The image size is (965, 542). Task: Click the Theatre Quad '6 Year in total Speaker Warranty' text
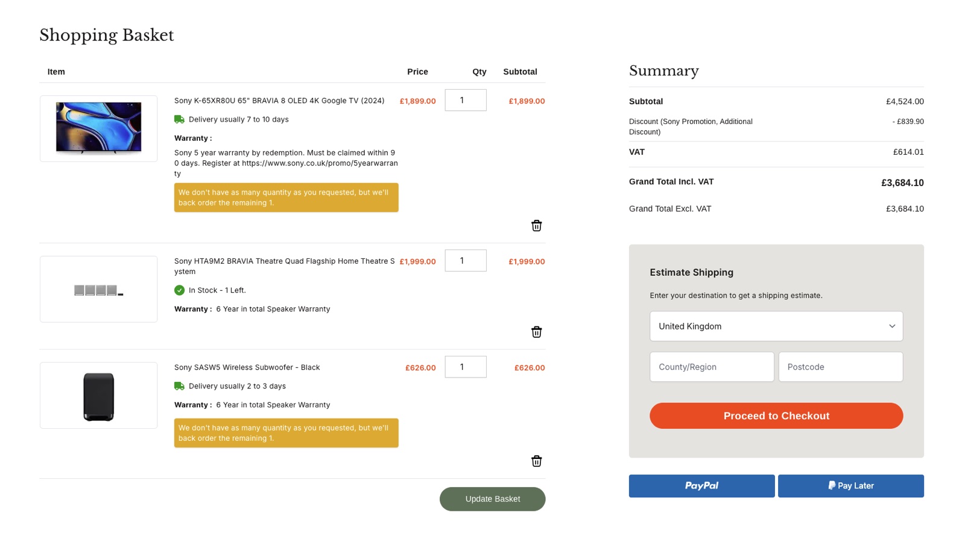point(273,309)
